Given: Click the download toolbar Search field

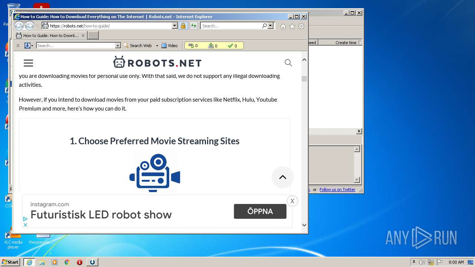Looking at the screenshot, I should coord(76,46).
